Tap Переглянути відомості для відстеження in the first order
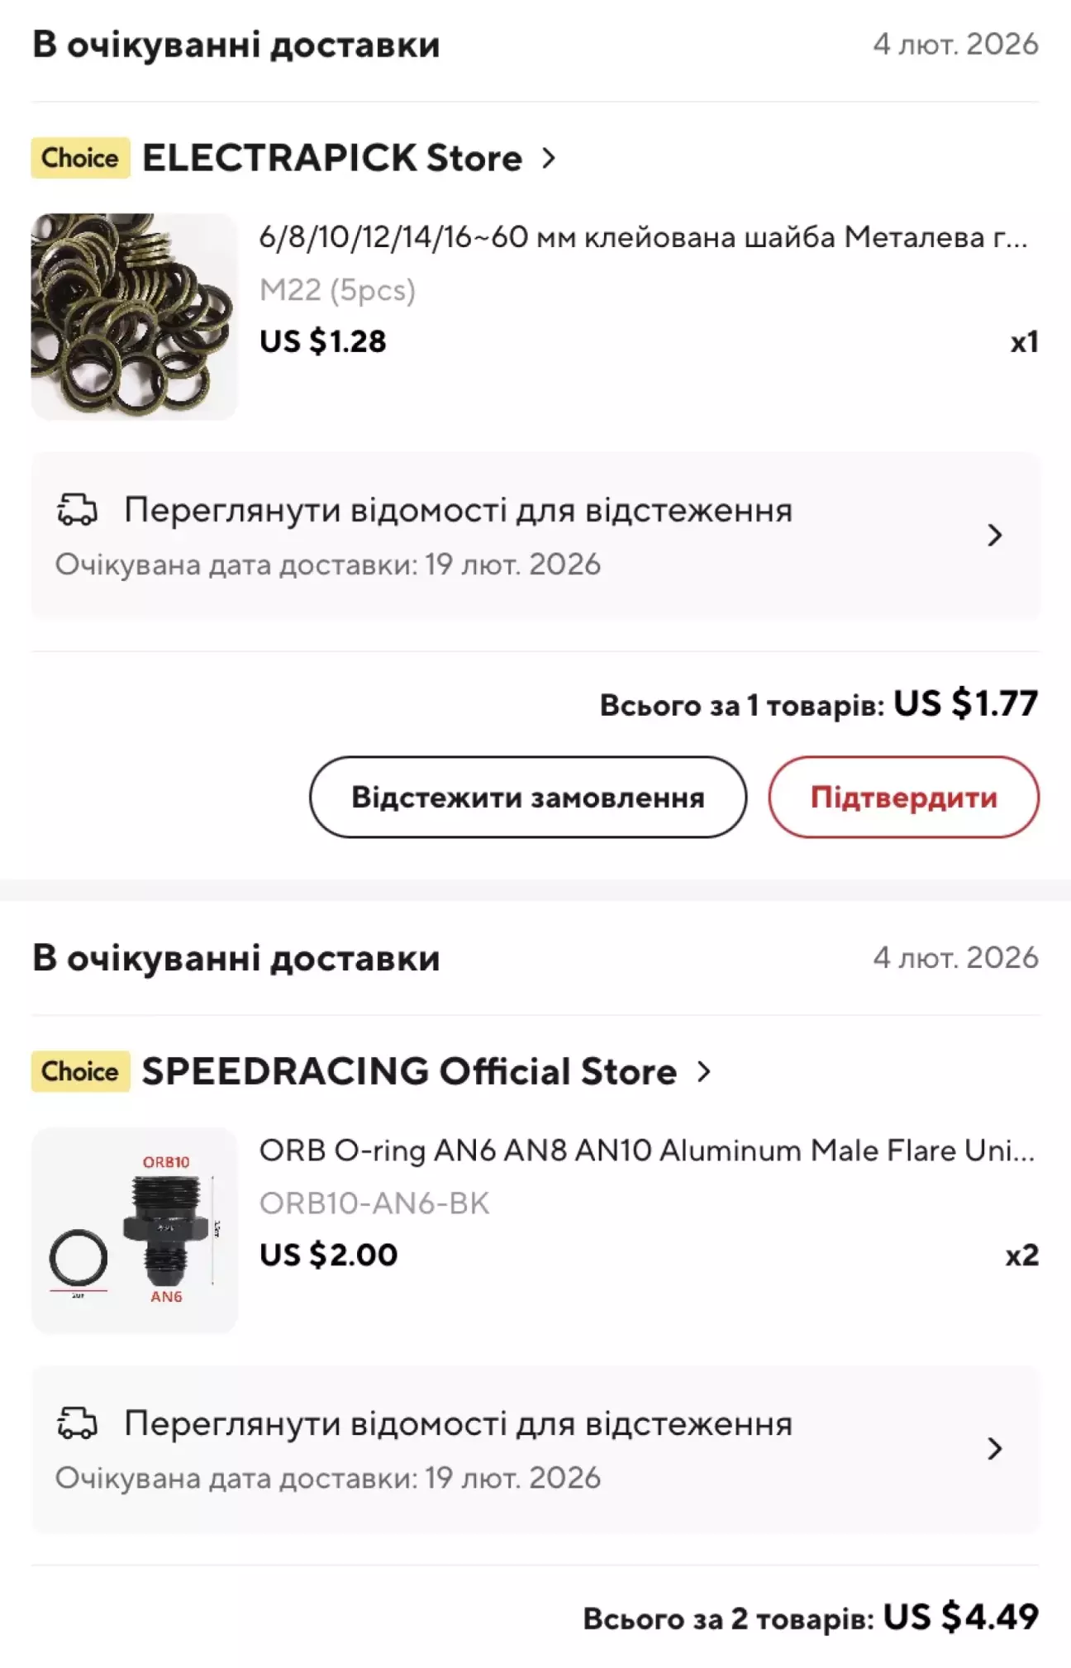Image resolution: width=1071 pixels, height=1668 pixels. (458, 511)
